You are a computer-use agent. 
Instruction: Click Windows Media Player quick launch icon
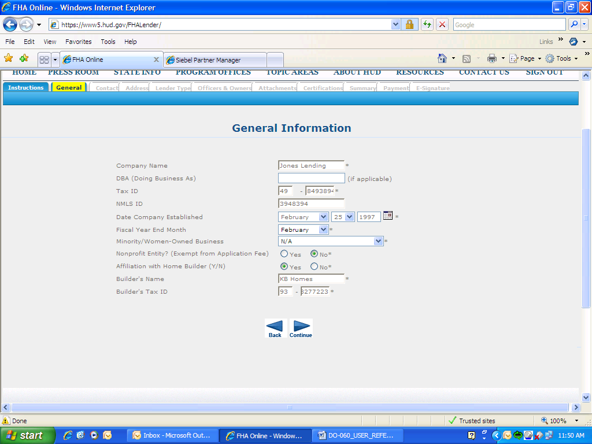pyautogui.click(x=94, y=435)
